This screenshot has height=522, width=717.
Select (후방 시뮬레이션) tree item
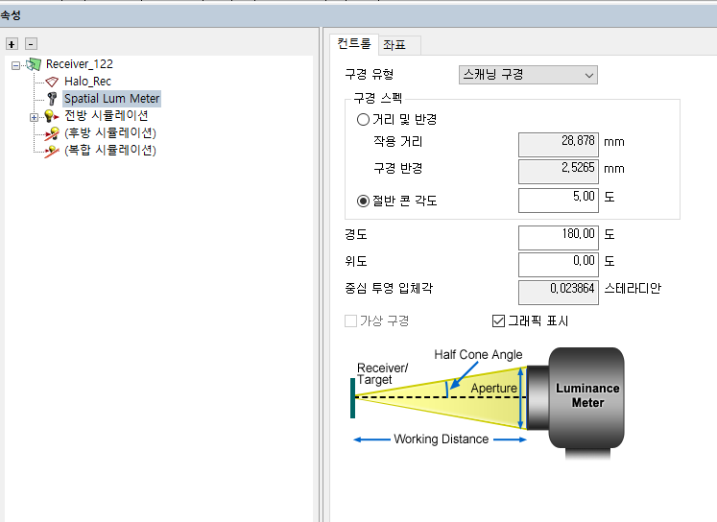(110, 133)
